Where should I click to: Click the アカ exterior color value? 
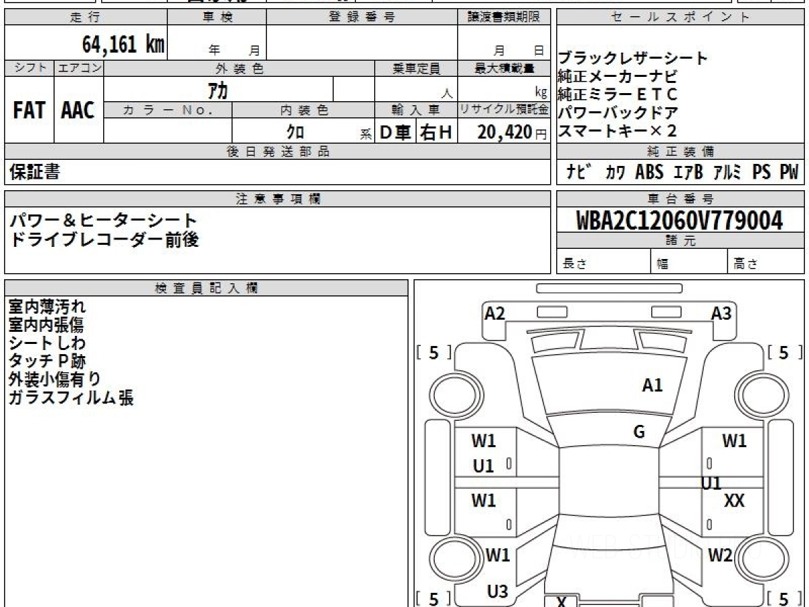[216, 89]
